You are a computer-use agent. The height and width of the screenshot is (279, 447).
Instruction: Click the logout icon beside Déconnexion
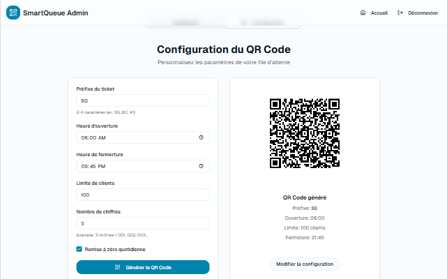point(400,13)
